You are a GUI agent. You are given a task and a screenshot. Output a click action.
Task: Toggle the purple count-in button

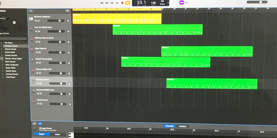click(x=181, y=3)
